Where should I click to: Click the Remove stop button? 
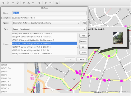click(83, 41)
